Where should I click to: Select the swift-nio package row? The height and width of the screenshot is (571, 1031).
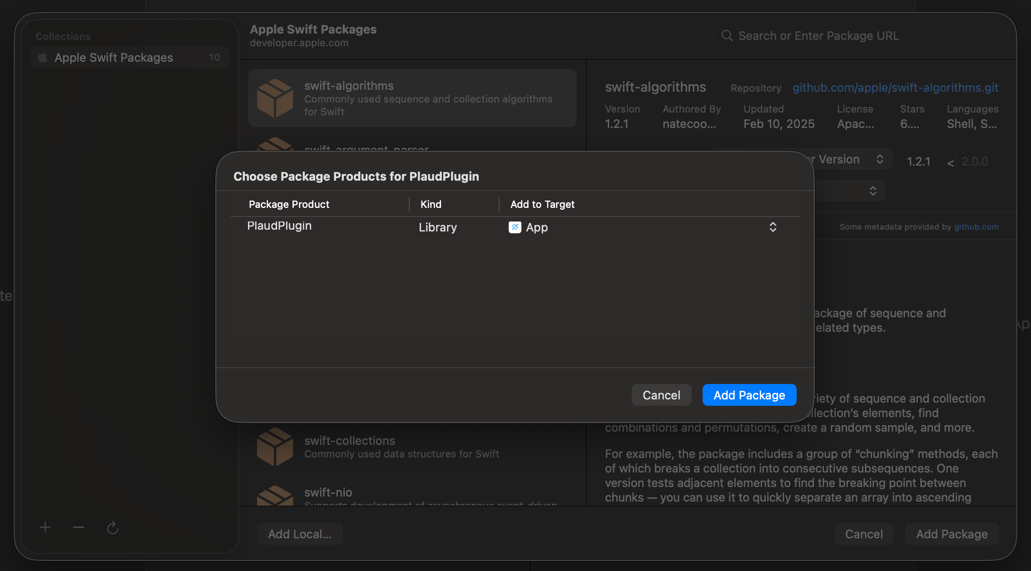(x=412, y=495)
